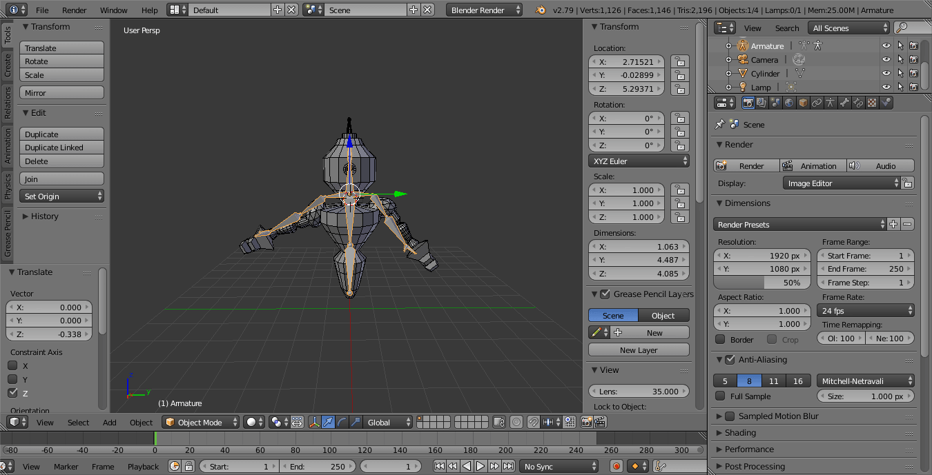Viewport: 932px width, 475px height.
Task: Open the Bone properties tab
Action: 844,103
